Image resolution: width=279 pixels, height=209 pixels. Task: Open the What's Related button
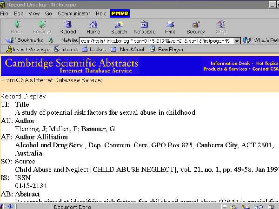click(261, 40)
